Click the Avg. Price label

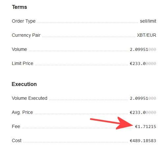pyautogui.click(x=22, y=112)
